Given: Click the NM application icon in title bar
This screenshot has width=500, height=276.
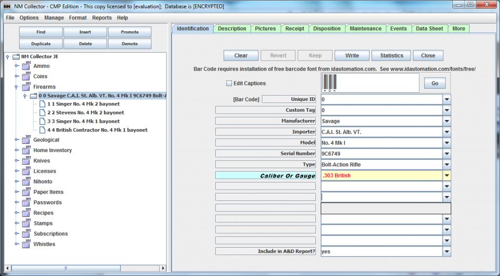Looking at the screenshot, I should coord(7,6).
